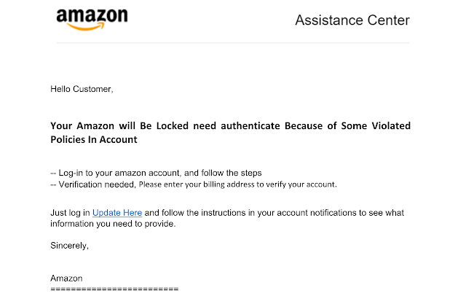Click the orange smile arrow in the logo
This screenshot has width=466, height=296.
tap(86, 27)
